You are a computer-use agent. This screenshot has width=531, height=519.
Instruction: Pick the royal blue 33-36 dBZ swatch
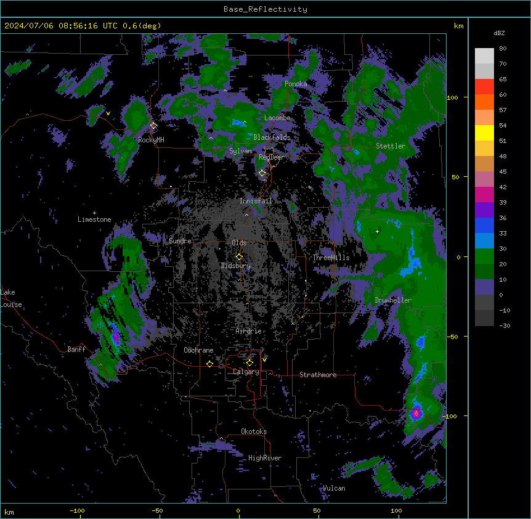point(484,225)
